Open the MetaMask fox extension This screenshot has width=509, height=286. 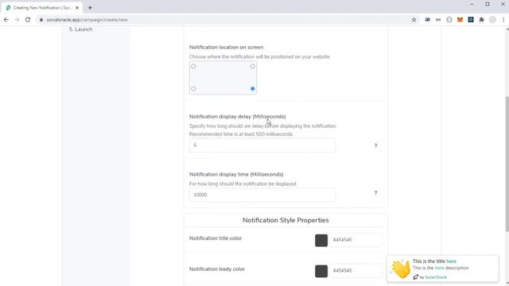tap(460, 20)
